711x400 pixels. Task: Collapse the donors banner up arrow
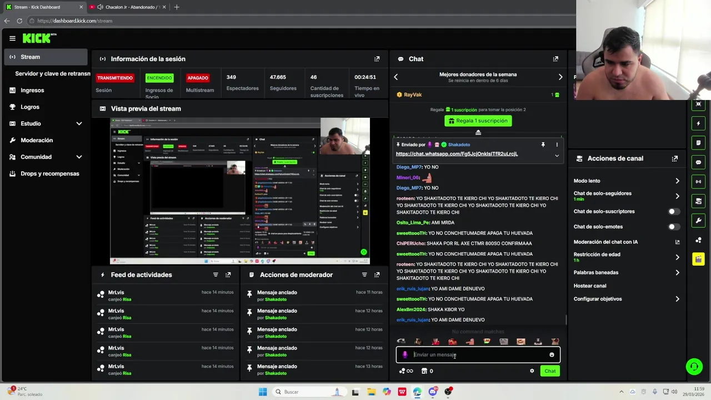tap(478, 132)
